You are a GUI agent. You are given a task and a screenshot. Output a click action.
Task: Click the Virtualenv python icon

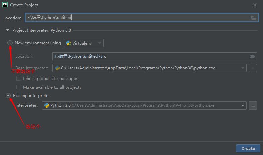click(68, 43)
